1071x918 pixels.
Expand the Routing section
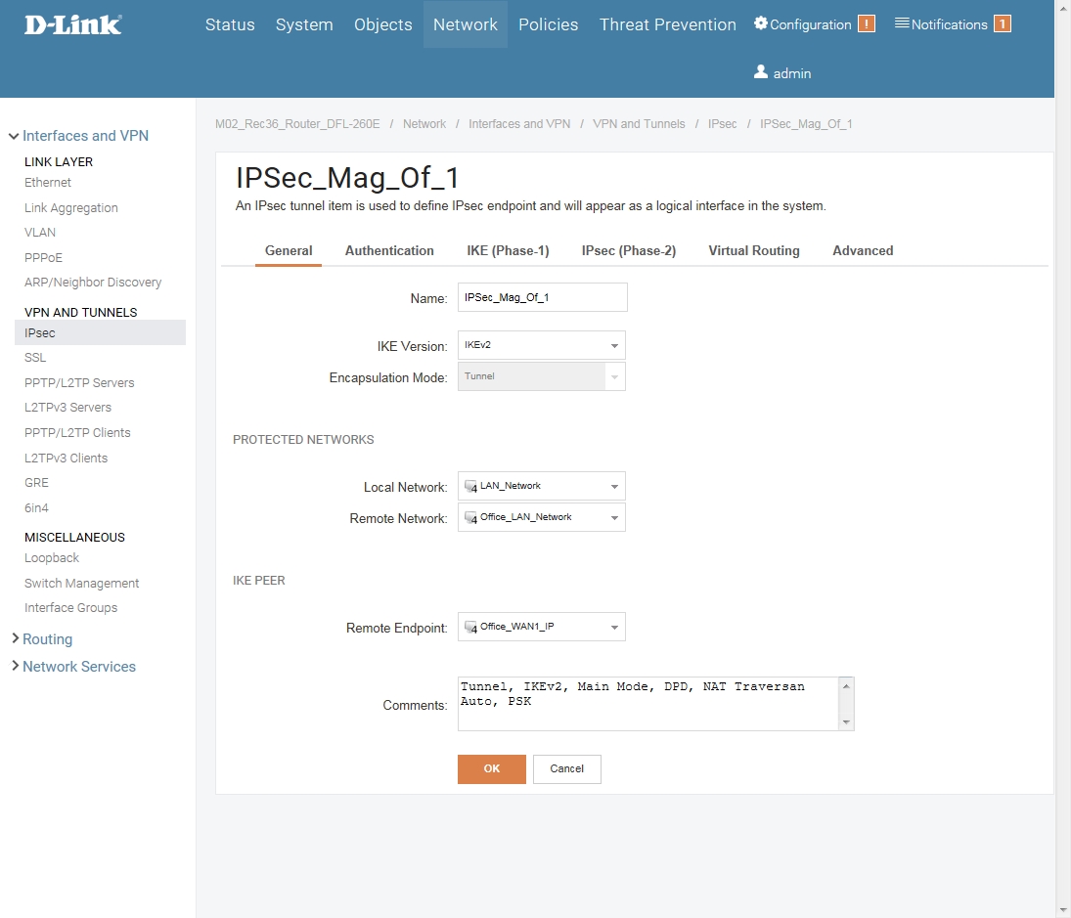(x=15, y=638)
